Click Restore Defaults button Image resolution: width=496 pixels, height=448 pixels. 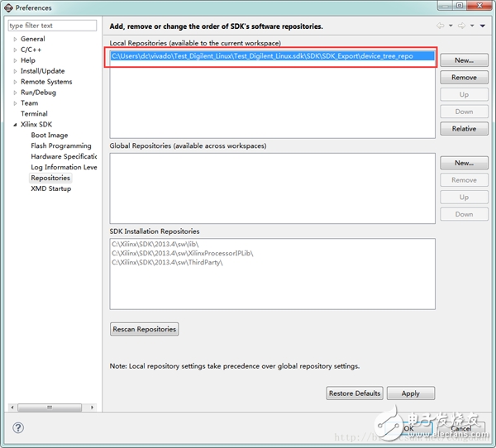pos(355,393)
